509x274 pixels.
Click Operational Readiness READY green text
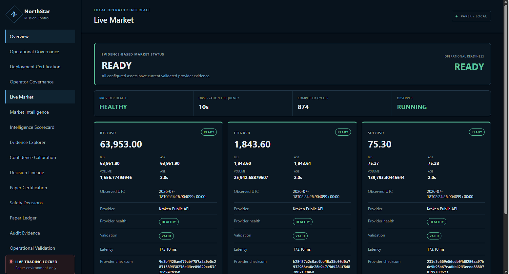pyautogui.click(x=469, y=67)
